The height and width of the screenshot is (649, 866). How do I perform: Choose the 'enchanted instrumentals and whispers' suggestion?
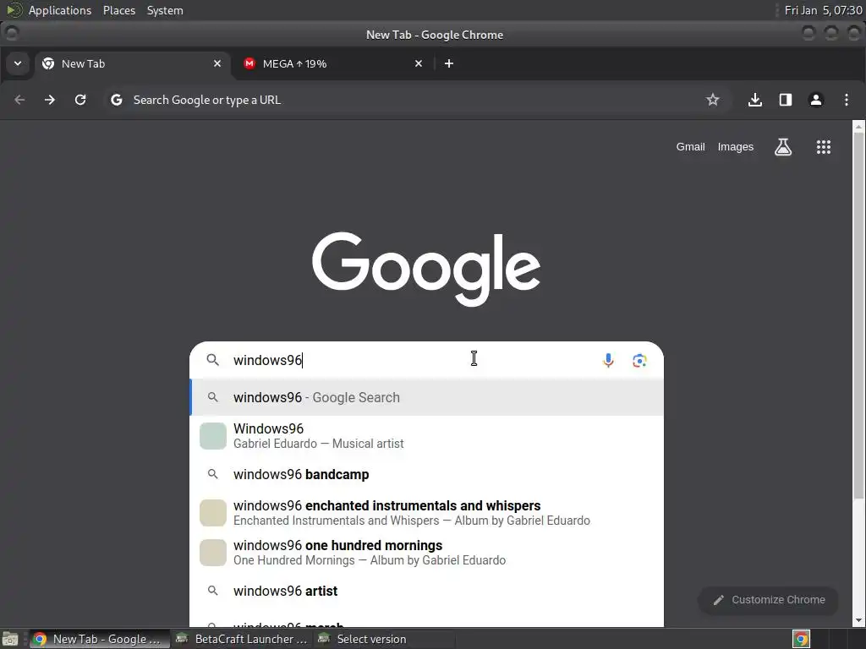point(426,513)
